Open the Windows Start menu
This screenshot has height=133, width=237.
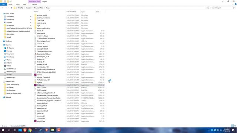(x=3, y=130)
